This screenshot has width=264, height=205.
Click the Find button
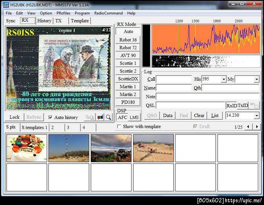click(x=183, y=115)
